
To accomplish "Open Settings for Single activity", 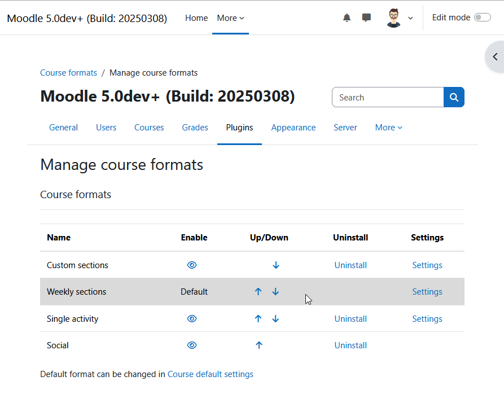I will [x=427, y=319].
